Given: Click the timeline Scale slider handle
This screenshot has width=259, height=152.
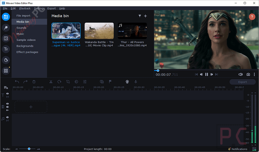Looking at the screenshot, I should (x=29, y=149).
